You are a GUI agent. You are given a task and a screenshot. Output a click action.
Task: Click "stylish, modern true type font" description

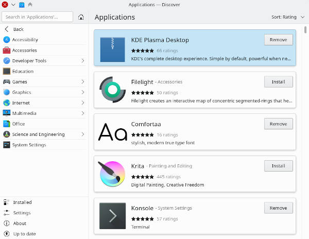point(163,143)
